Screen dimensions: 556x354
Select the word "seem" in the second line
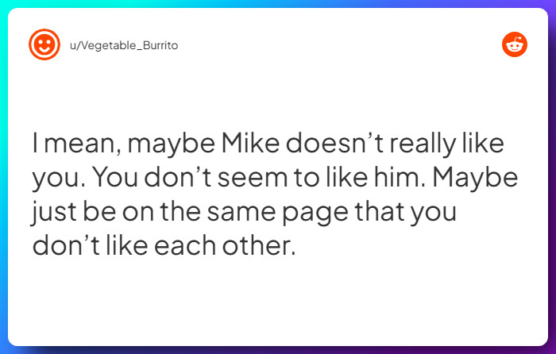[x=253, y=177]
